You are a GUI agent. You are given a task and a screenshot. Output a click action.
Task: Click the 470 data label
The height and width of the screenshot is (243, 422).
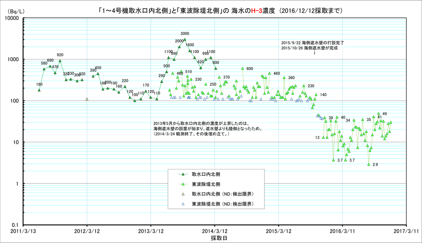55,67
